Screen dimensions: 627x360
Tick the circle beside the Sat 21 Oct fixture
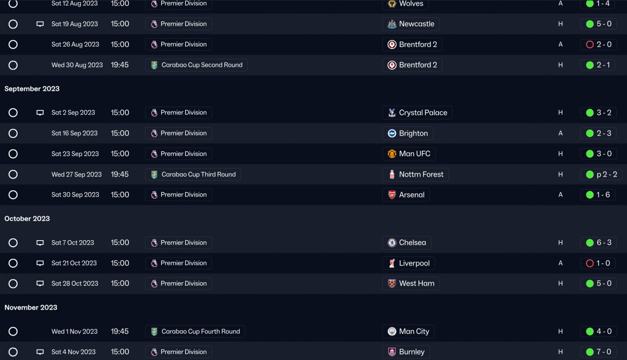click(13, 263)
